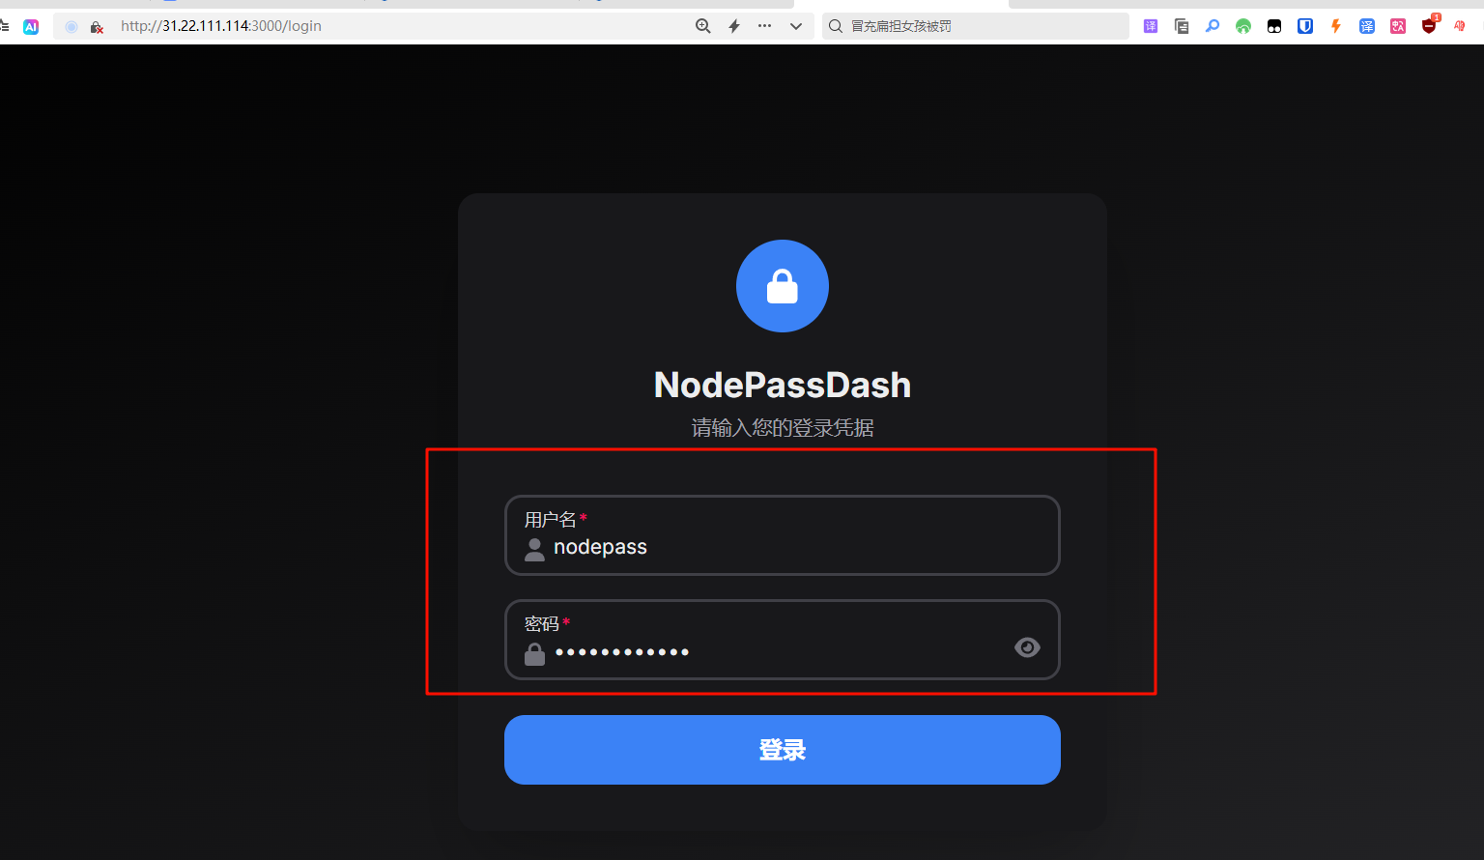Click the blue 登录 login button
This screenshot has width=1484, height=860.
click(783, 750)
